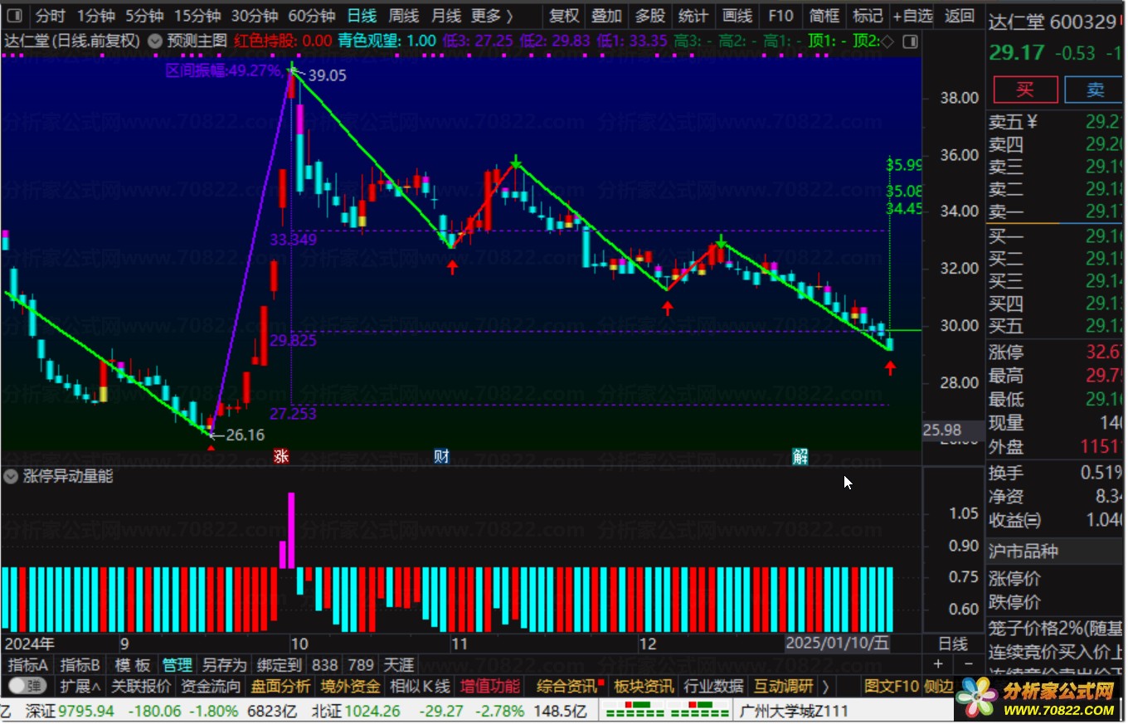Open the 多股 multi-stock view

[x=649, y=16]
